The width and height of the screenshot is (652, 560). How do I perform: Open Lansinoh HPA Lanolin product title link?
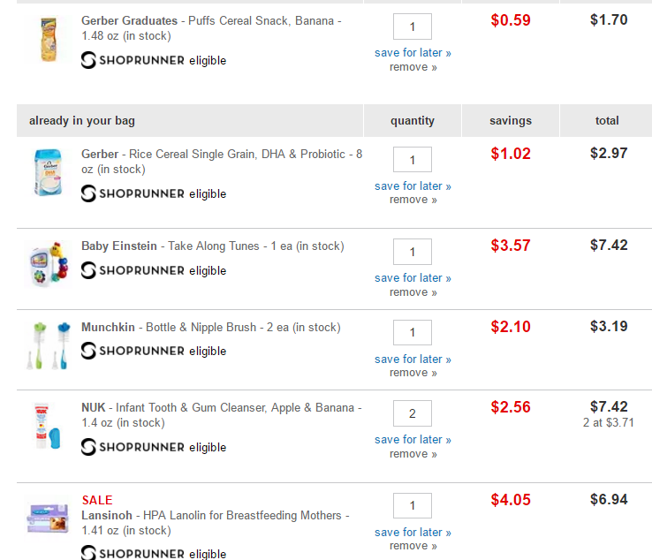pos(216,523)
